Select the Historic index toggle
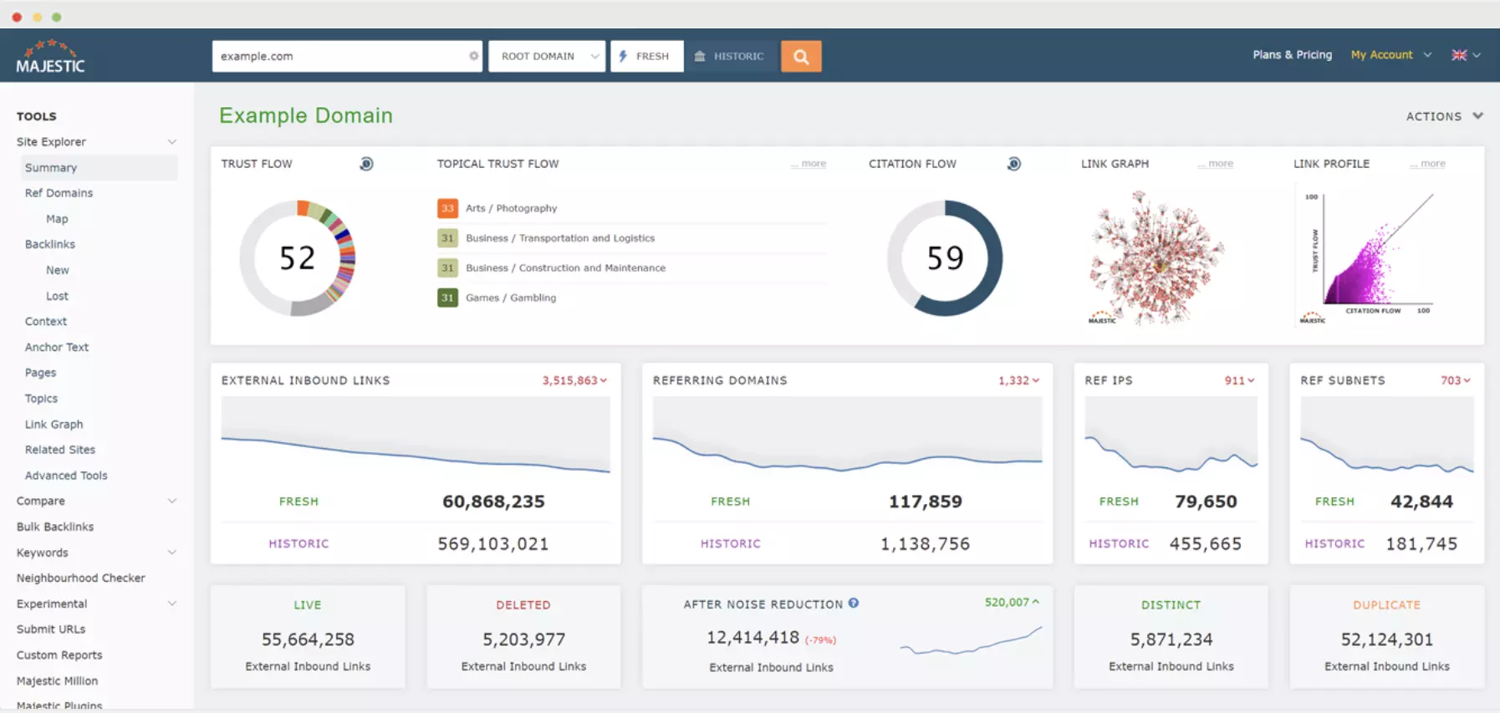Image resolution: width=1500 pixels, height=713 pixels. click(x=729, y=56)
